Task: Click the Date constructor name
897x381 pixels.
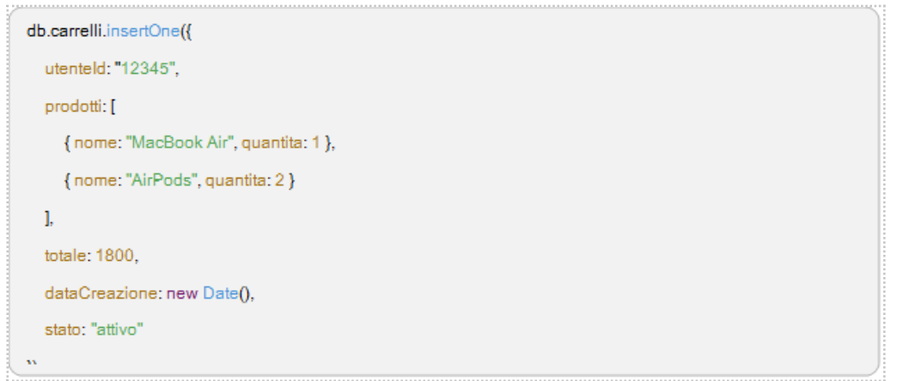Action: click(x=220, y=293)
